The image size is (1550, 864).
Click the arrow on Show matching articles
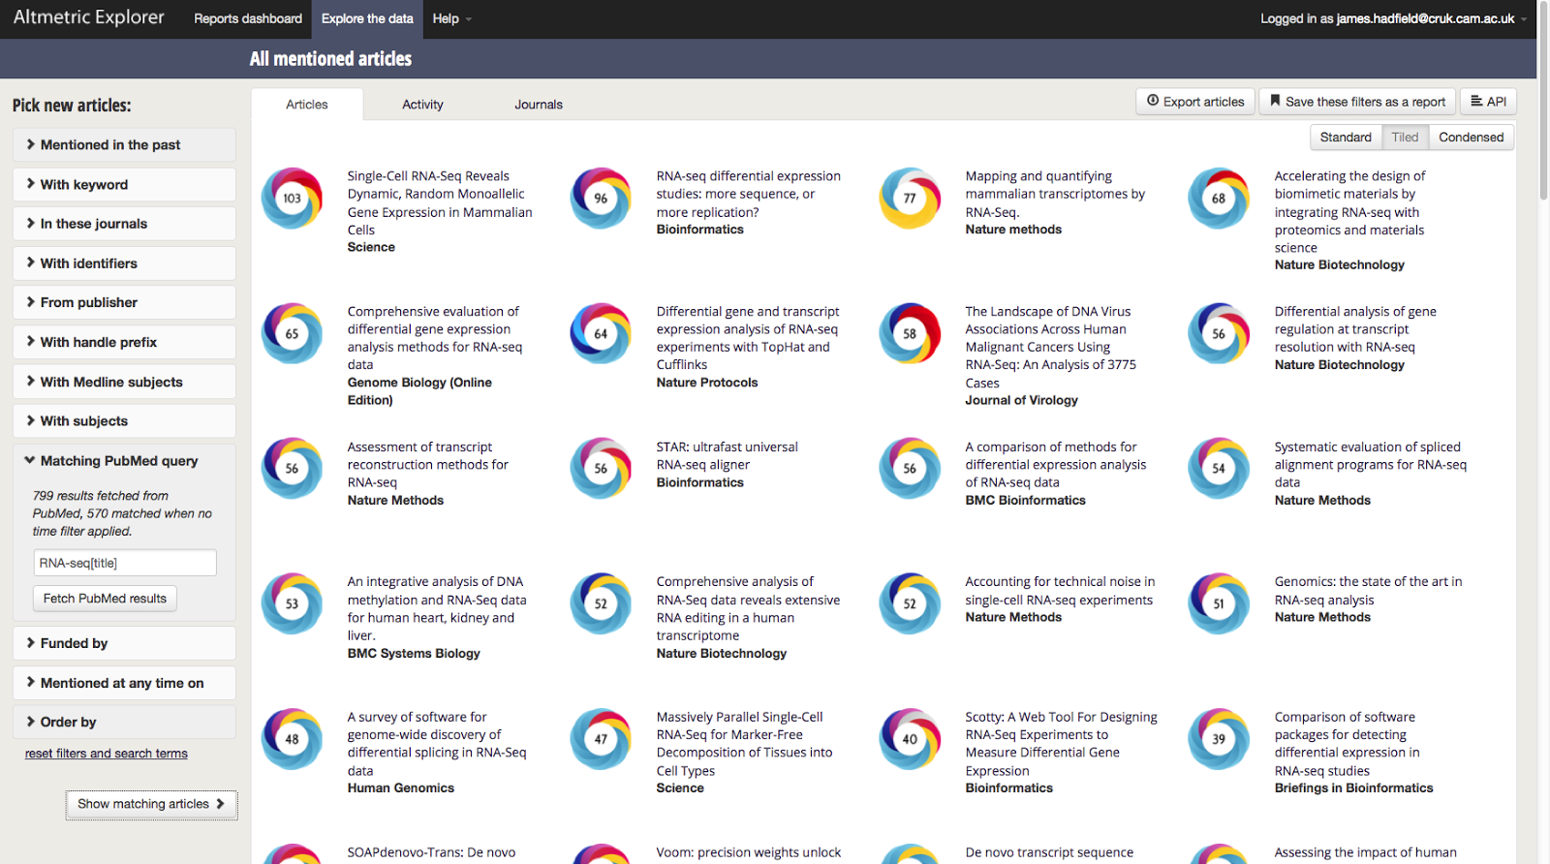point(221,804)
